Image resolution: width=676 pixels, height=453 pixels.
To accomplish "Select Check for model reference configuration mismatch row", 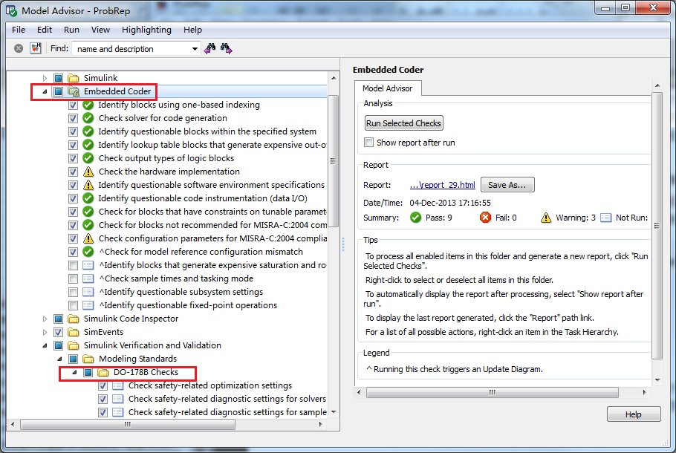I will pos(201,252).
